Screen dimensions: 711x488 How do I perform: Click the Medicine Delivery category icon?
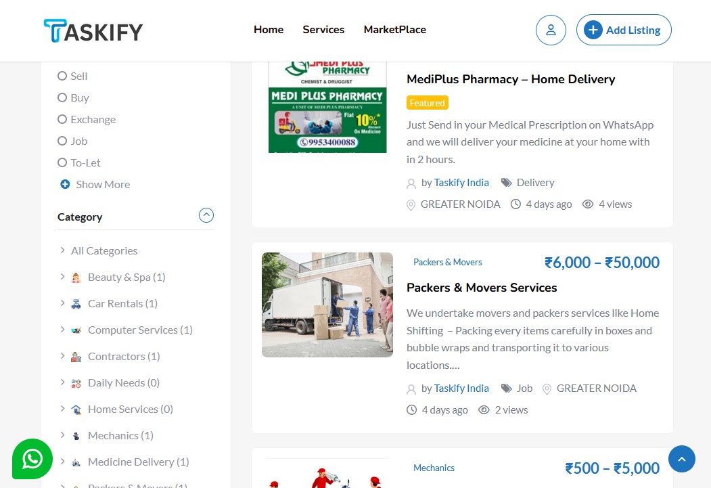pos(76,462)
